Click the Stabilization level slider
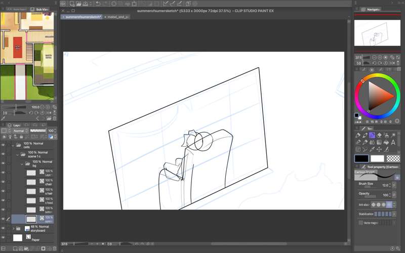 [383, 214]
